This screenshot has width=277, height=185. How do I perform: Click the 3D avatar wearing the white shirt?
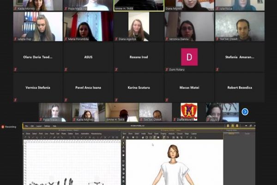(x=174, y=166)
